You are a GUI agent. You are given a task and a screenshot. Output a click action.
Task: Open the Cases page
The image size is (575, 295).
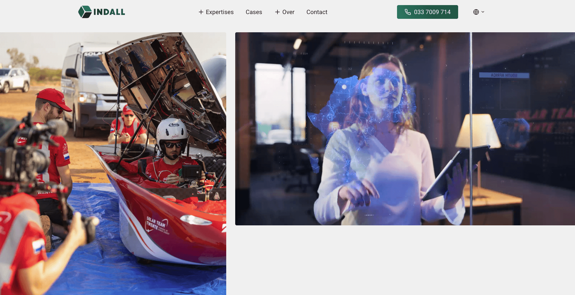pyautogui.click(x=254, y=12)
